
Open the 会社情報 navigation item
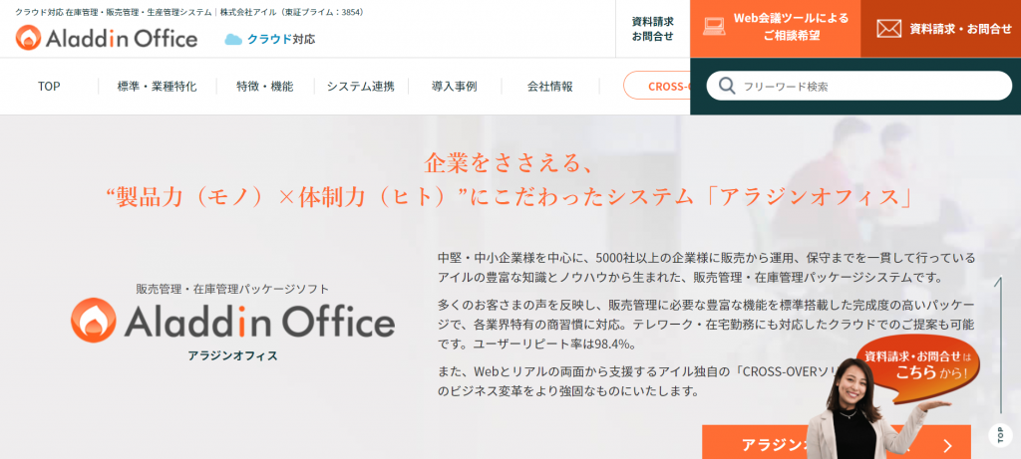click(549, 87)
